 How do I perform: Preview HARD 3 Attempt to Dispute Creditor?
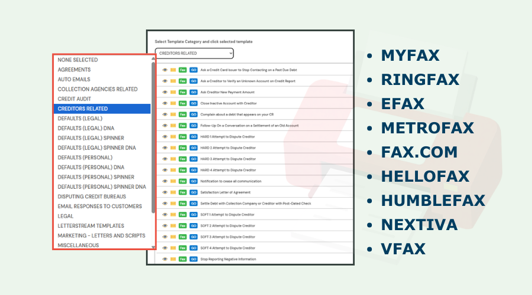coord(165,159)
